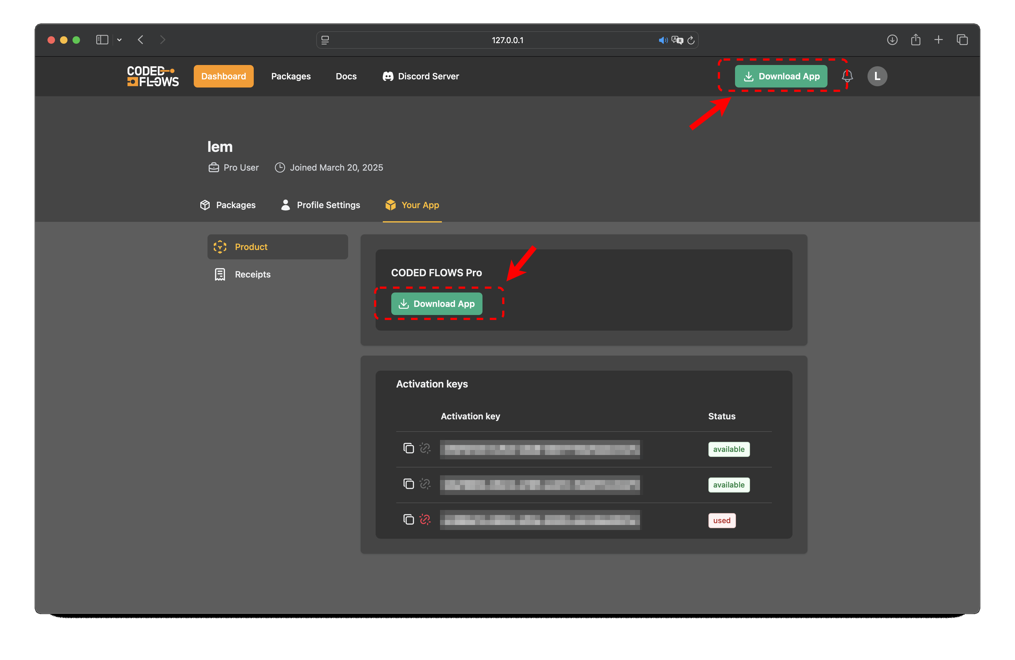Switch to the Packages profile tab
The image size is (1015, 660).
coord(228,205)
